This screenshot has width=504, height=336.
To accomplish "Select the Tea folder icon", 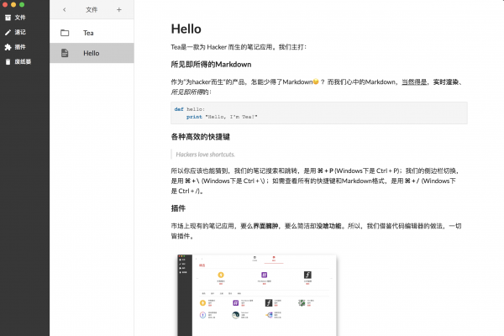I will (x=65, y=34).
